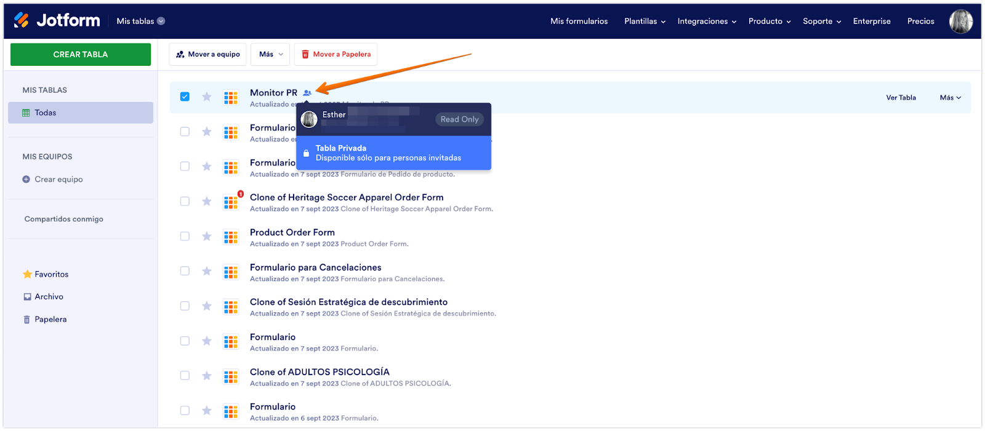The width and height of the screenshot is (985, 431).
Task: Open Clone of ADULTOS PSICOLOGÍA table
Action: click(x=320, y=372)
